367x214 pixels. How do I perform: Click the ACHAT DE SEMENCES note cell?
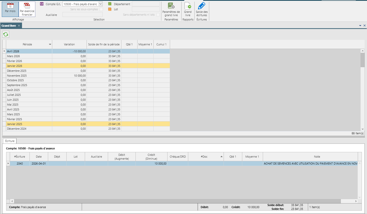click(310, 164)
